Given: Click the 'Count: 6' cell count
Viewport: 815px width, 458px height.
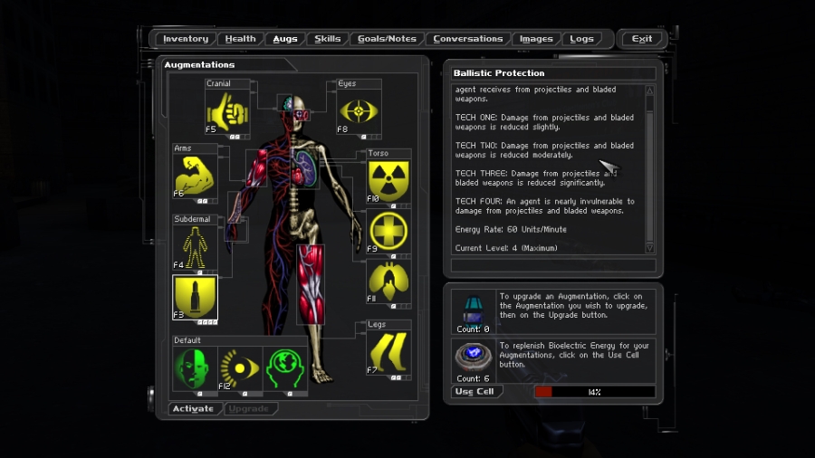Looking at the screenshot, I should click(x=473, y=378).
